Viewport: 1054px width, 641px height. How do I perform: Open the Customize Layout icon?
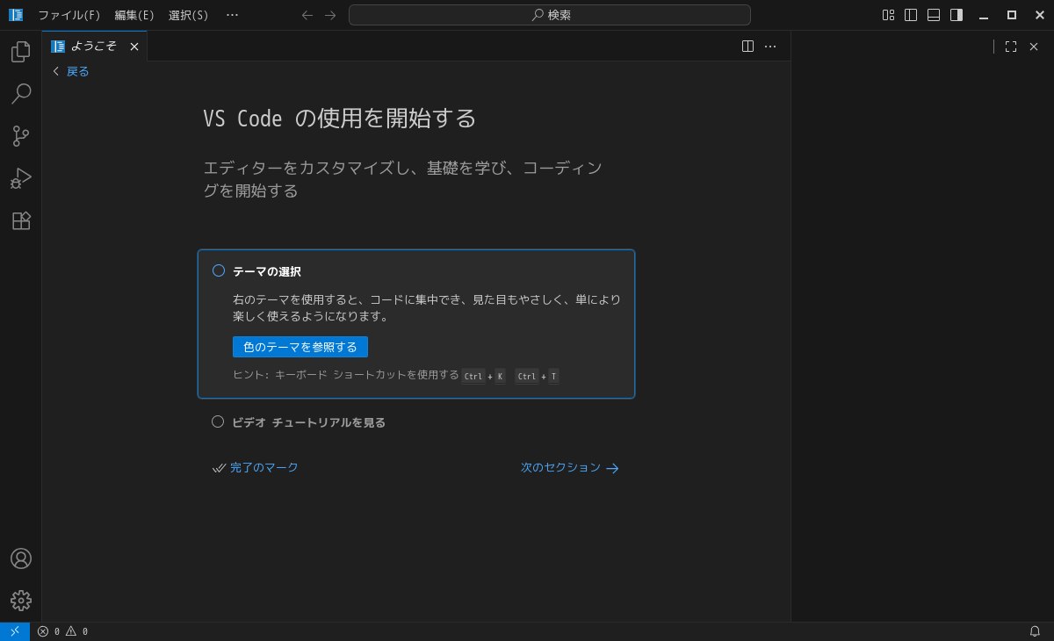[x=888, y=15]
